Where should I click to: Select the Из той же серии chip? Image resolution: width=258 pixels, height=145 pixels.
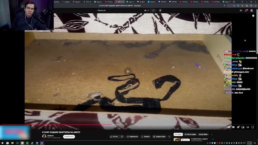click(190, 134)
